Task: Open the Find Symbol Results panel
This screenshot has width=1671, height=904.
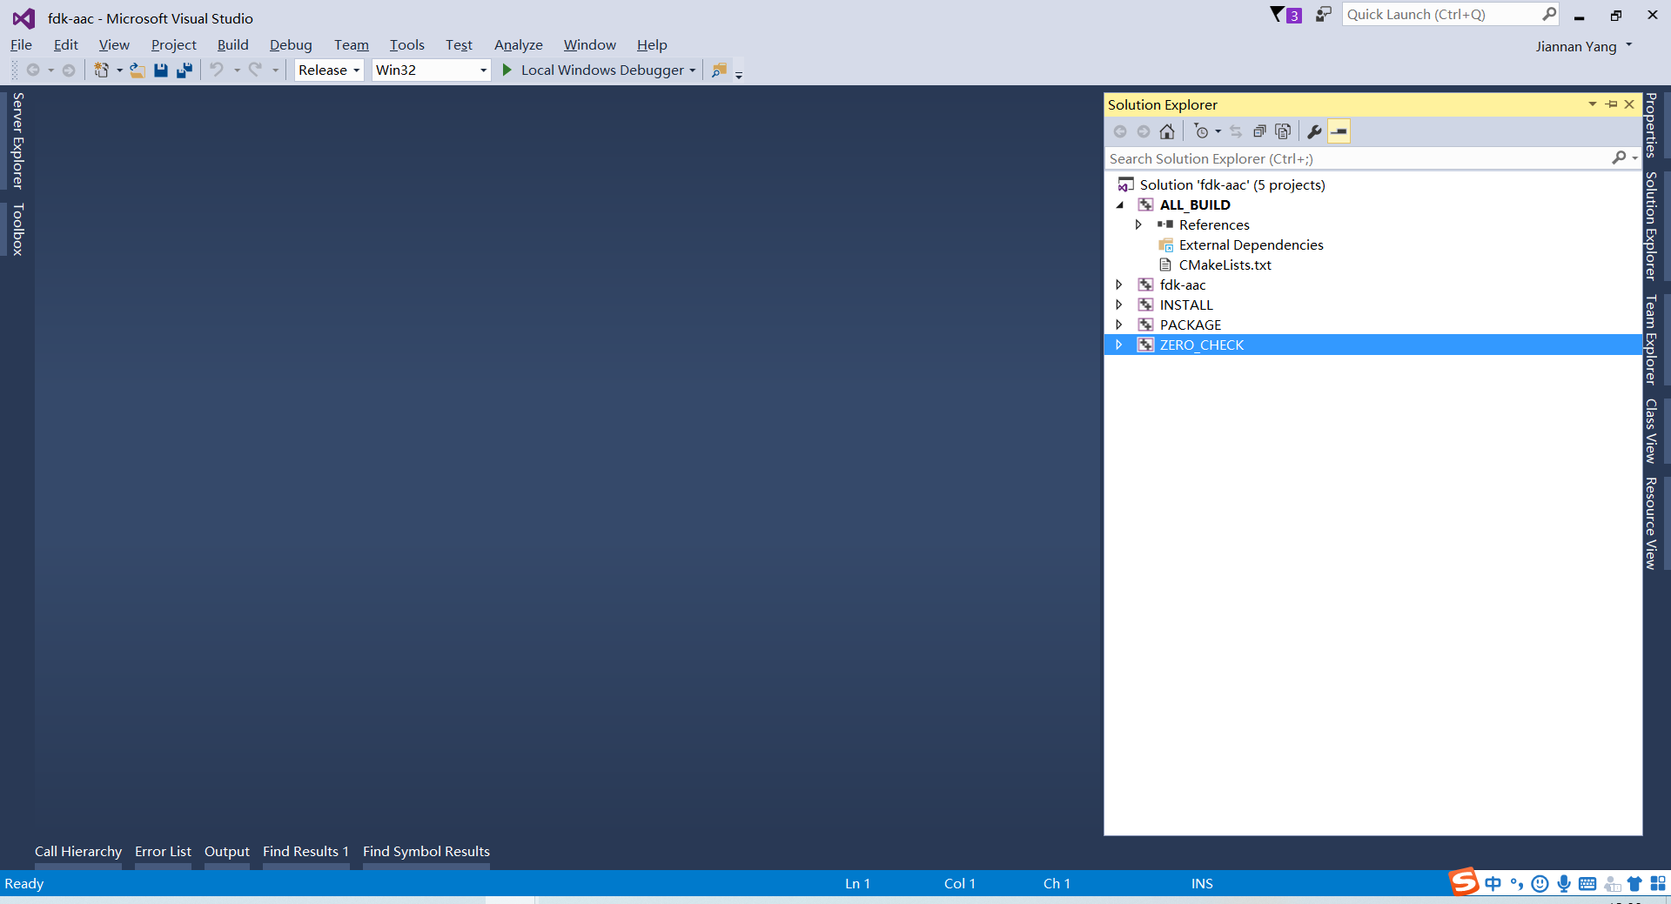Action: [426, 852]
